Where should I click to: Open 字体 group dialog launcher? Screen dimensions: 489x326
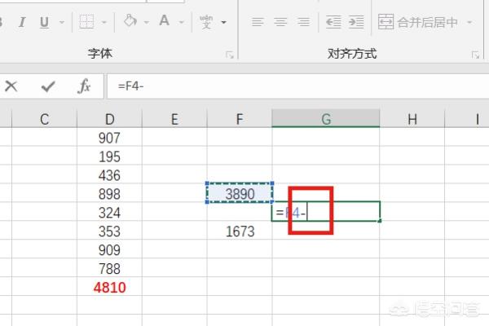230,55
